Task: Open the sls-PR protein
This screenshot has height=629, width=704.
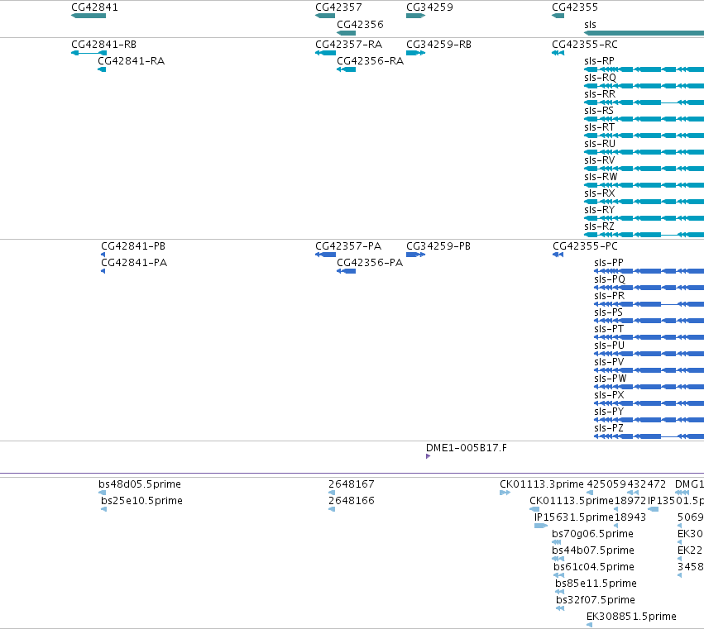Action: pyautogui.click(x=649, y=304)
